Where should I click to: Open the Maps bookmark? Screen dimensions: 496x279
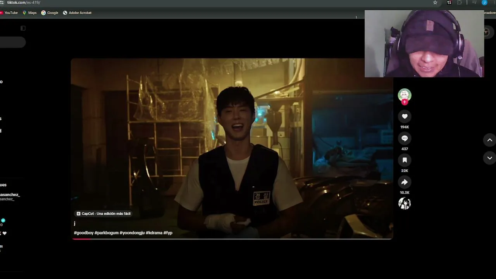(x=29, y=13)
